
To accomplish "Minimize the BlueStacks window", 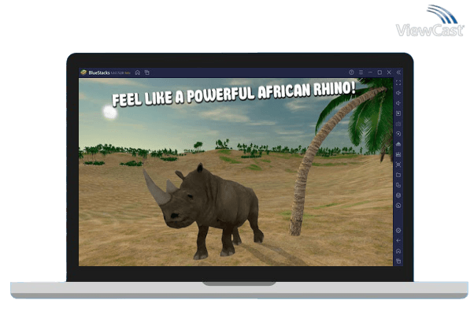I will tap(370, 72).
